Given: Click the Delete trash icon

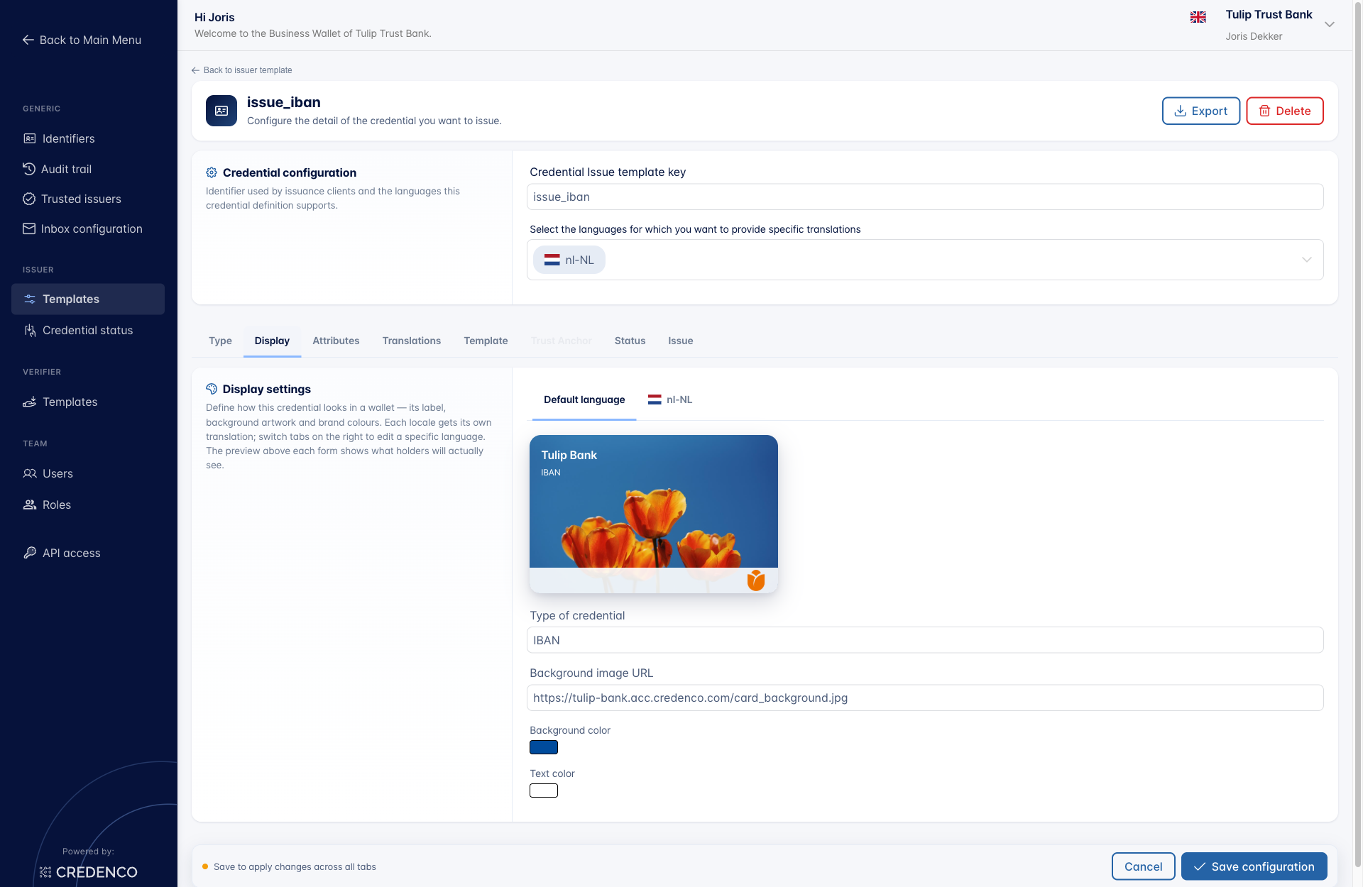Looking at the screenshot, I should 1264,111.
